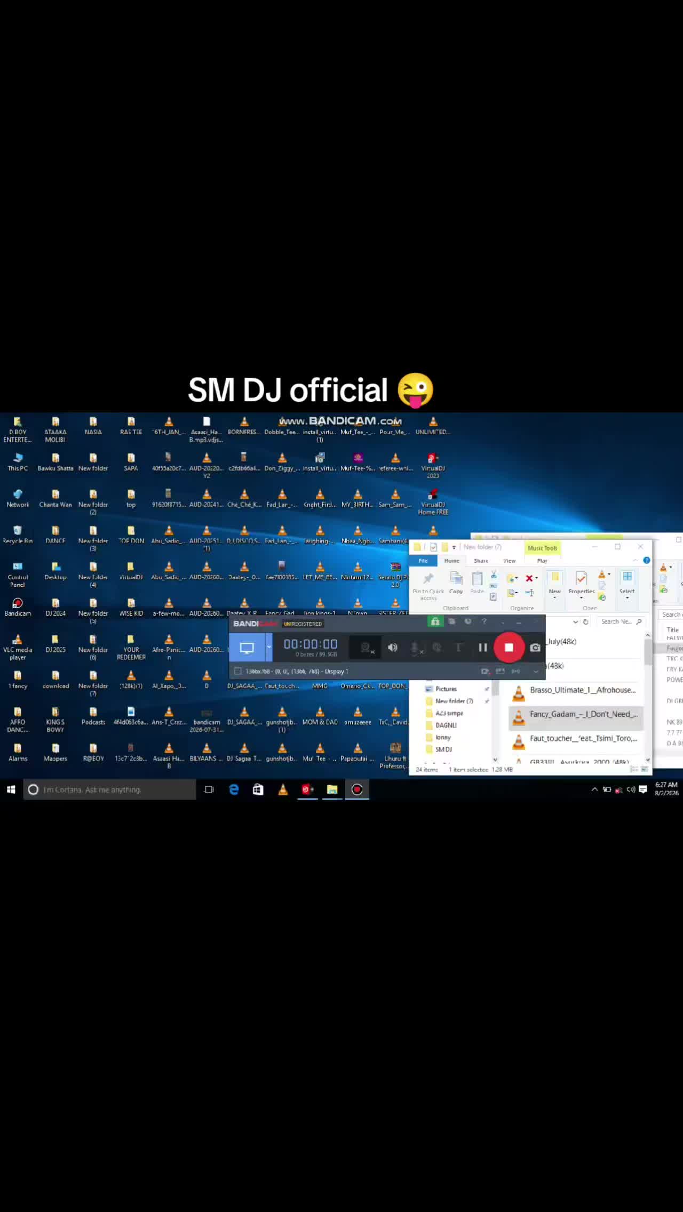The width and height of the screenshot is (683, 1212).
Task: Open the Windows Store from the taskbar
Action: click(x=258, y=790)
